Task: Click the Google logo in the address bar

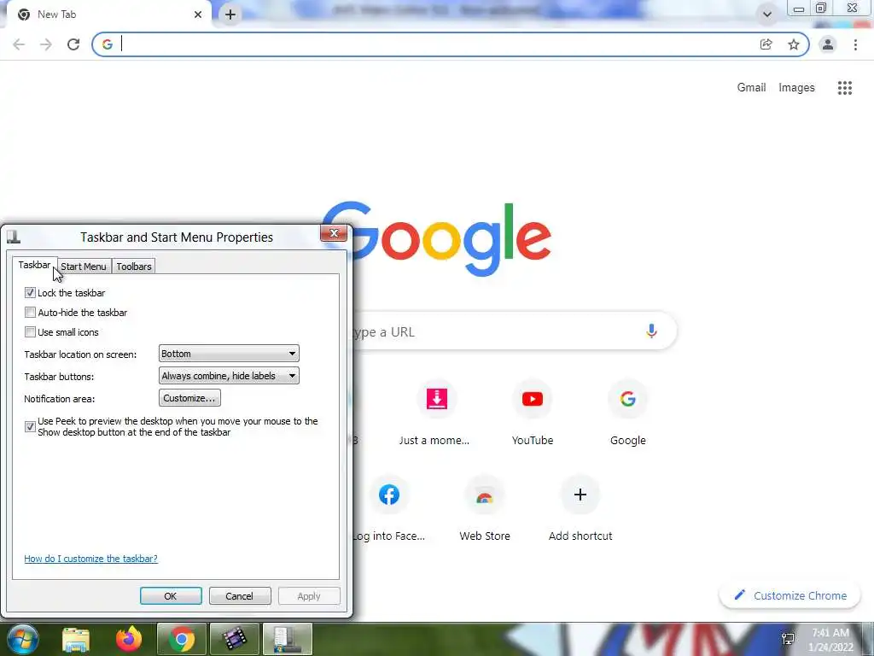Action: click(108, 44)
